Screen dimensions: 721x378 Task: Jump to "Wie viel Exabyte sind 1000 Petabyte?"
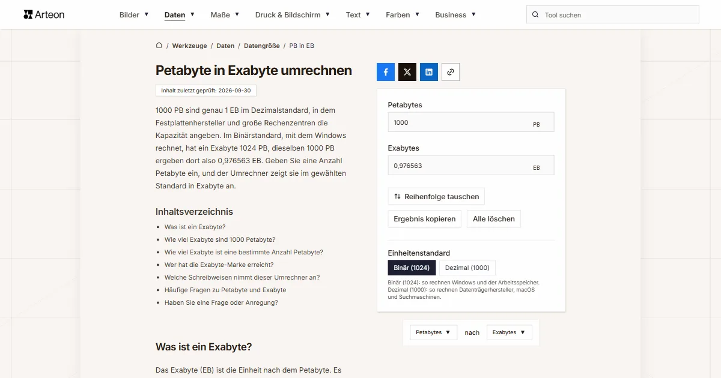[220, 239]
